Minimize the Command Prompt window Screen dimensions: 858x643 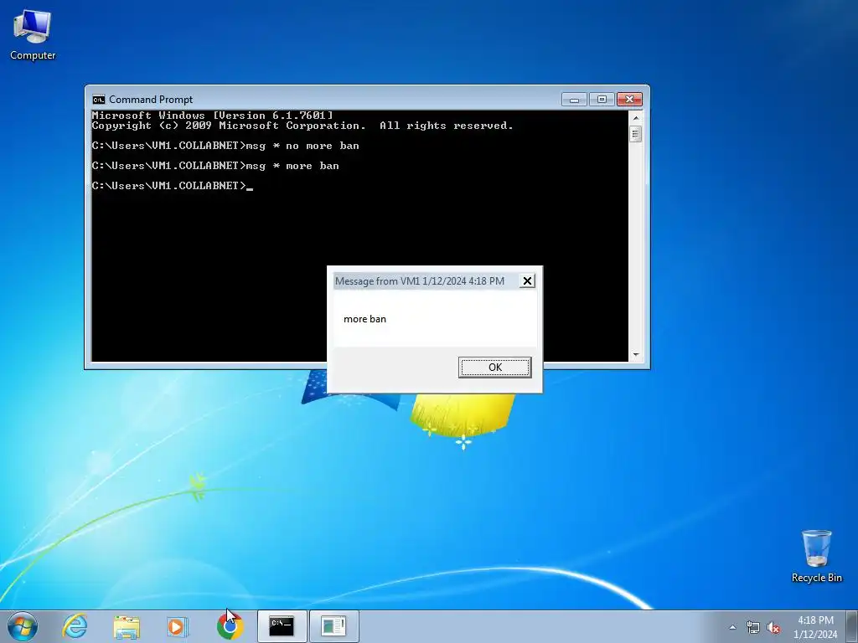(574, 100)
